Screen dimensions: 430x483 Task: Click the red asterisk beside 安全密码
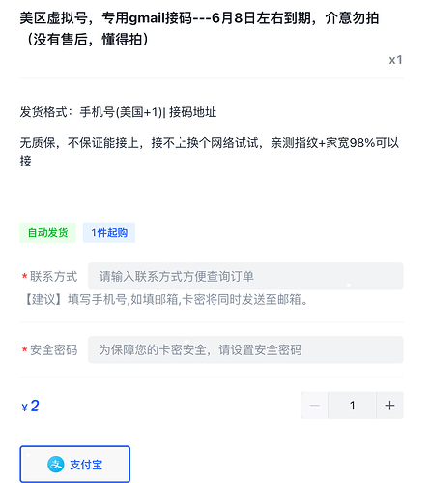(x=24, y=350)
